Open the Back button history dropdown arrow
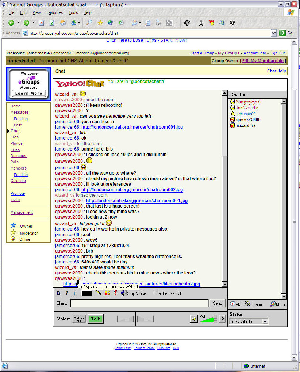The height and width of the screenshot is (372, 300). [x=18, y=23]
